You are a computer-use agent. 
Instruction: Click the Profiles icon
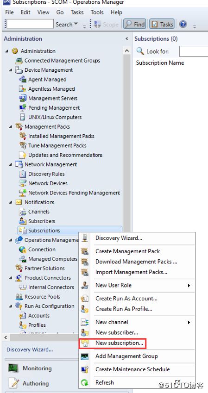click(23, 325)
